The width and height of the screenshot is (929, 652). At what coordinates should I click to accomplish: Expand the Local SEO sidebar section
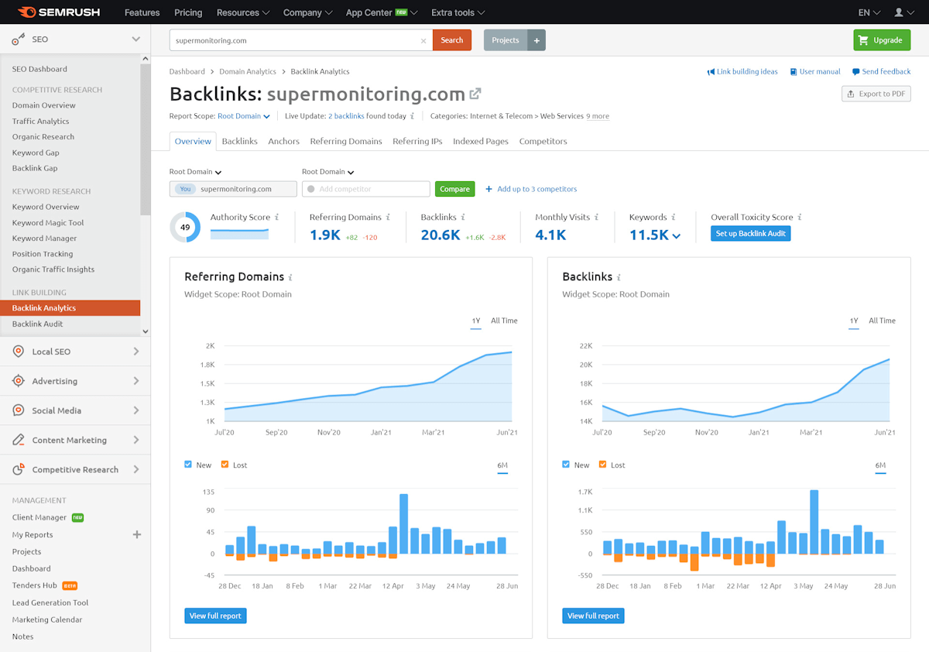(x=75, y=352)
